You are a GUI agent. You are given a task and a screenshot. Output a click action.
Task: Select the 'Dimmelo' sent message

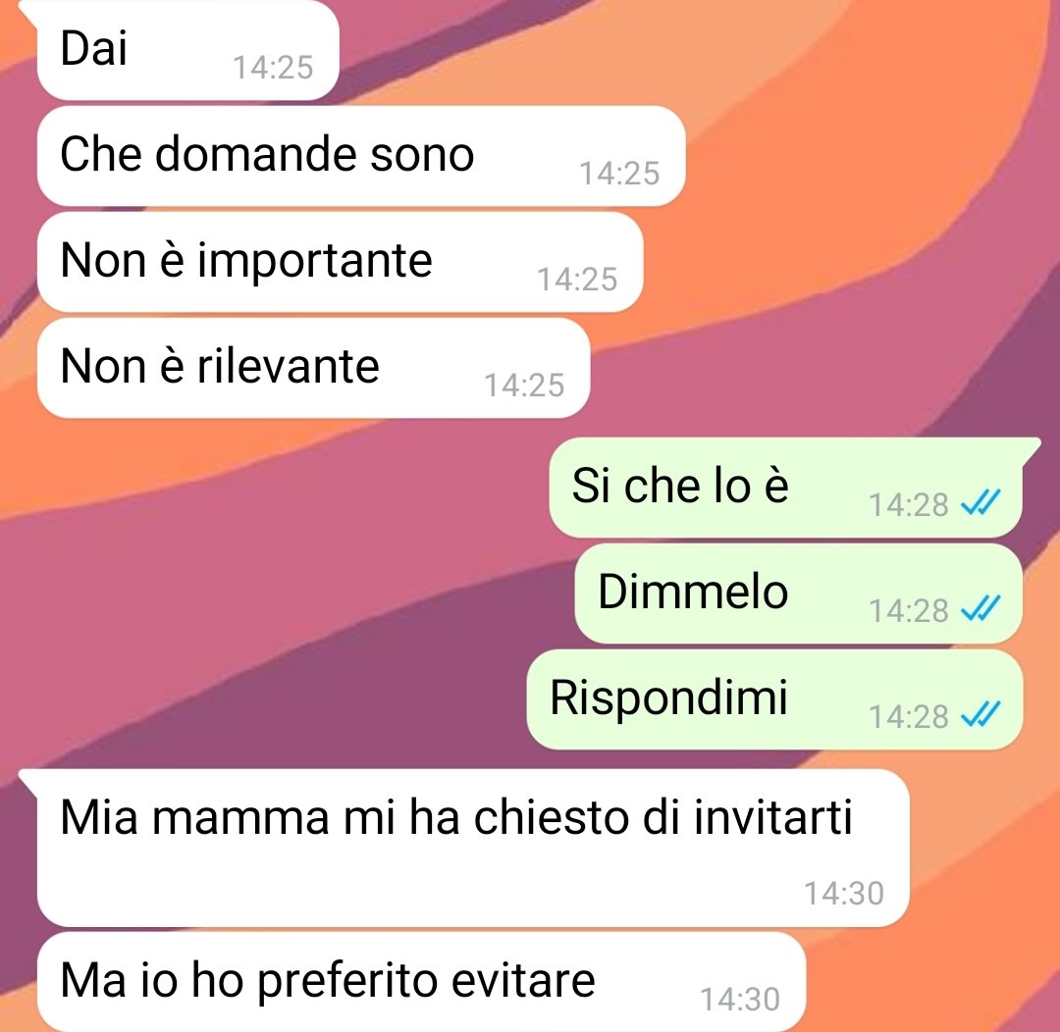pyautogui.click(x=798, y=594)
